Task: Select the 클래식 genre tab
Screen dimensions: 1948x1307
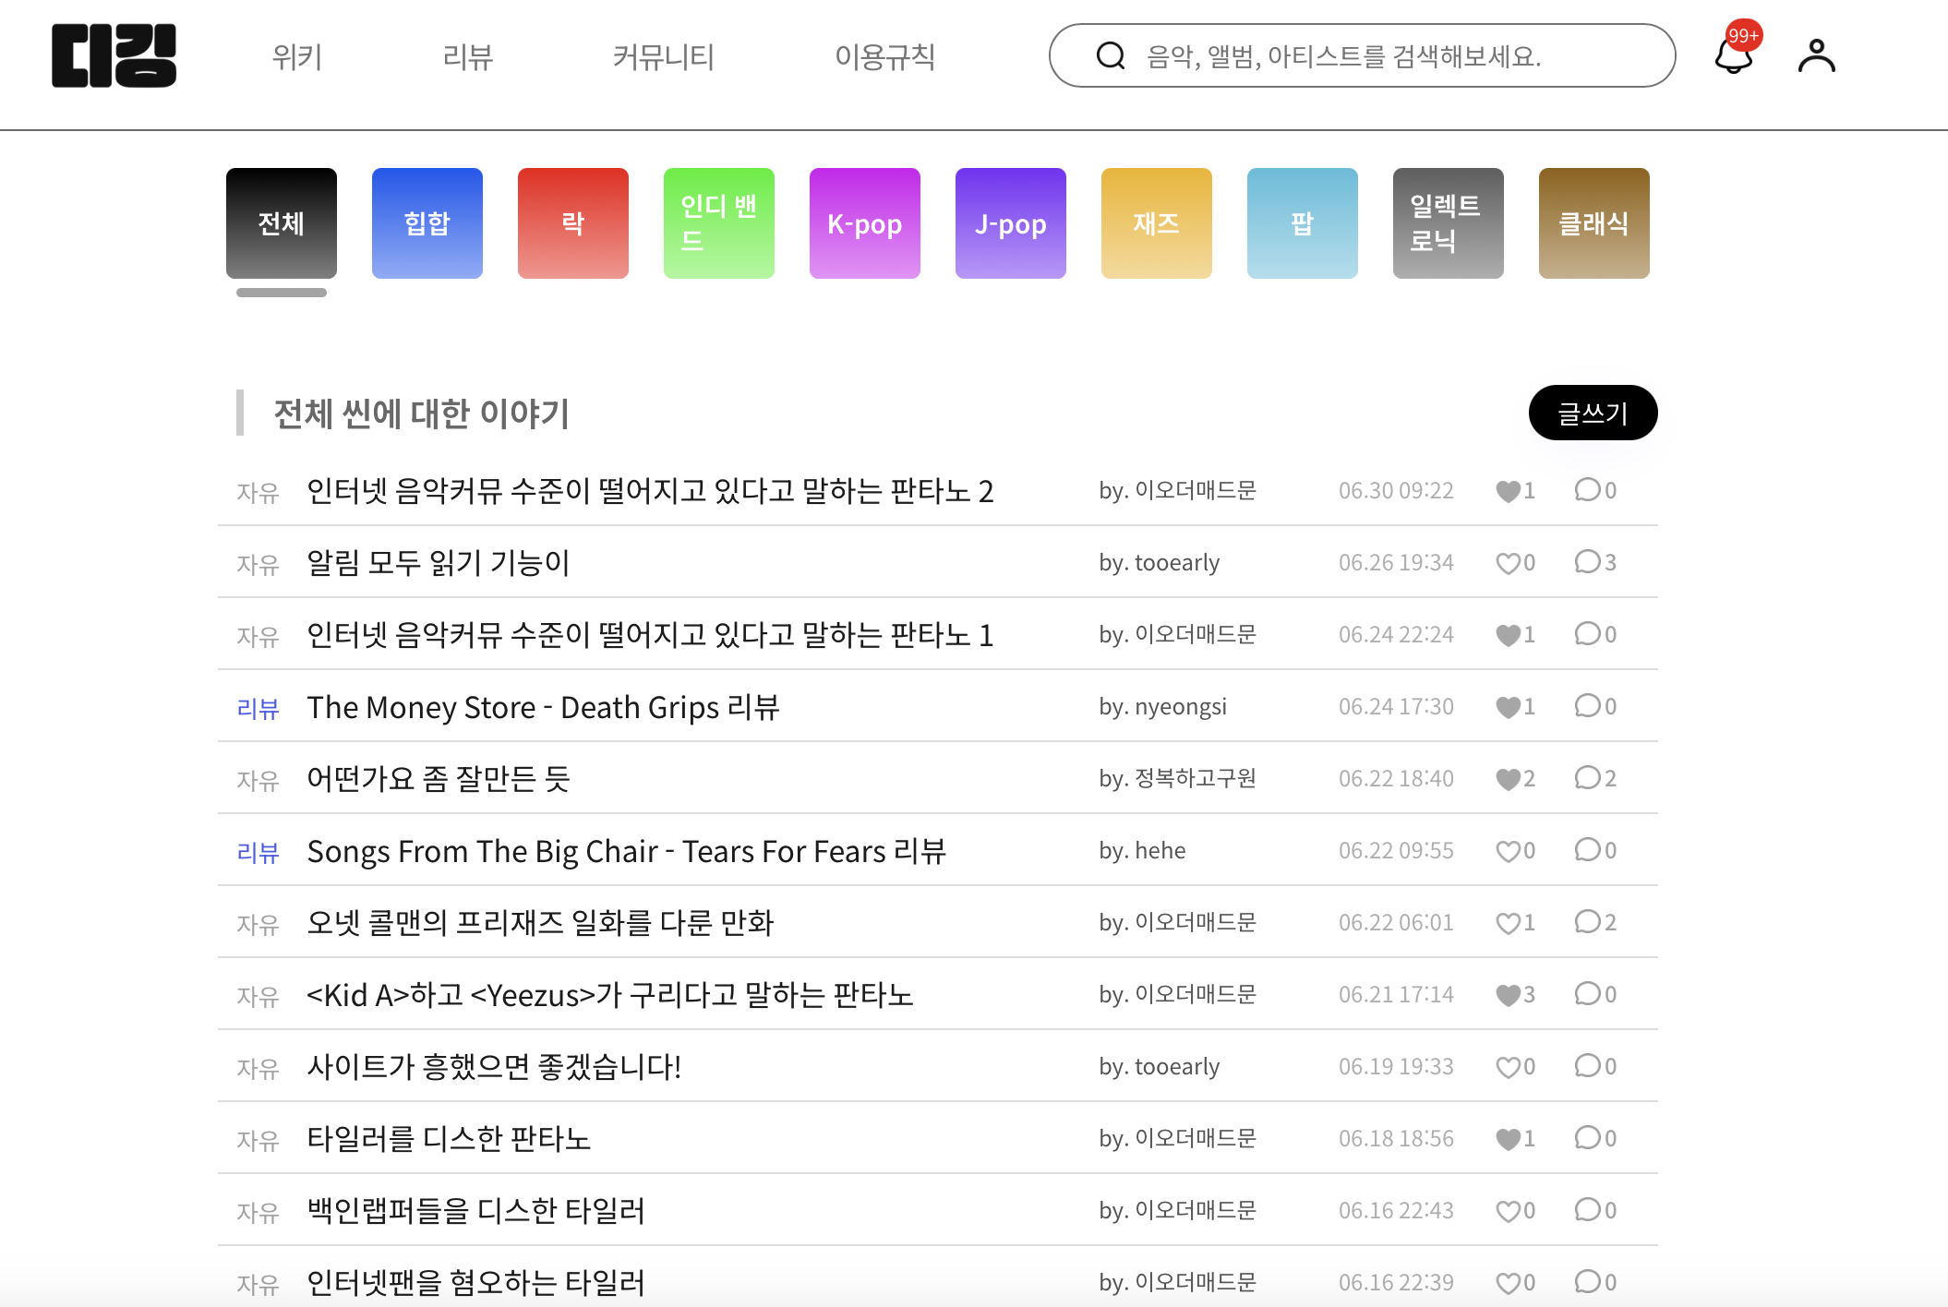Action: point(1594,223)
